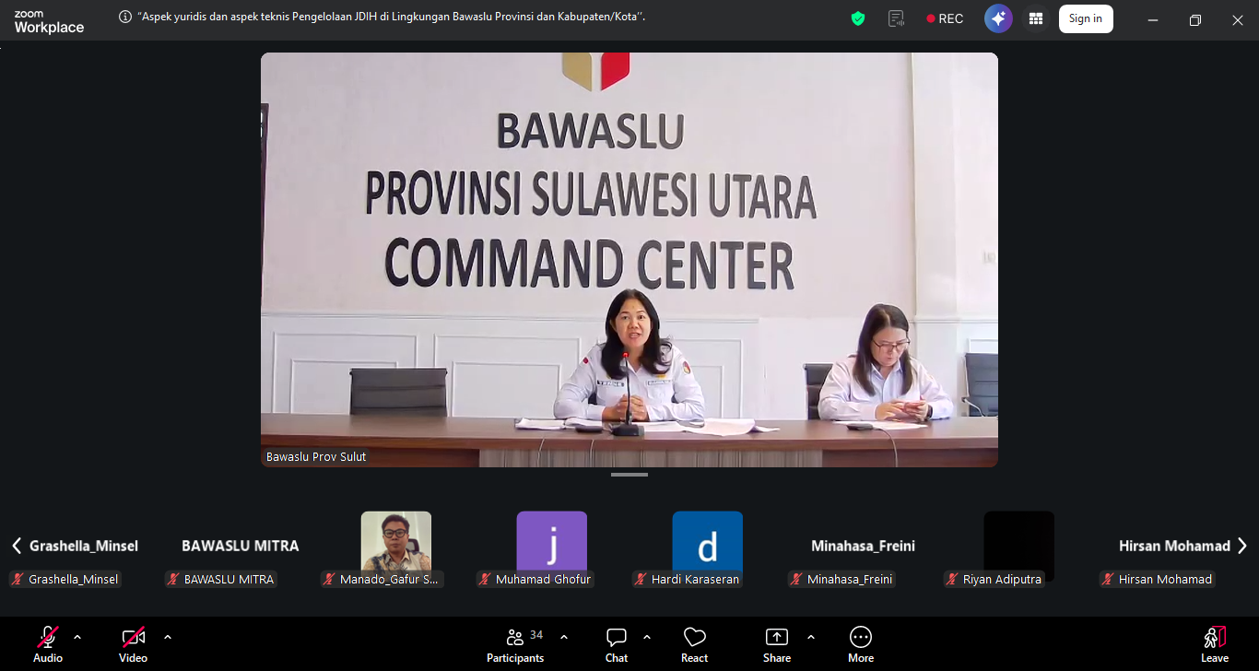Show previous participants with left arrow

click(17, 546)
